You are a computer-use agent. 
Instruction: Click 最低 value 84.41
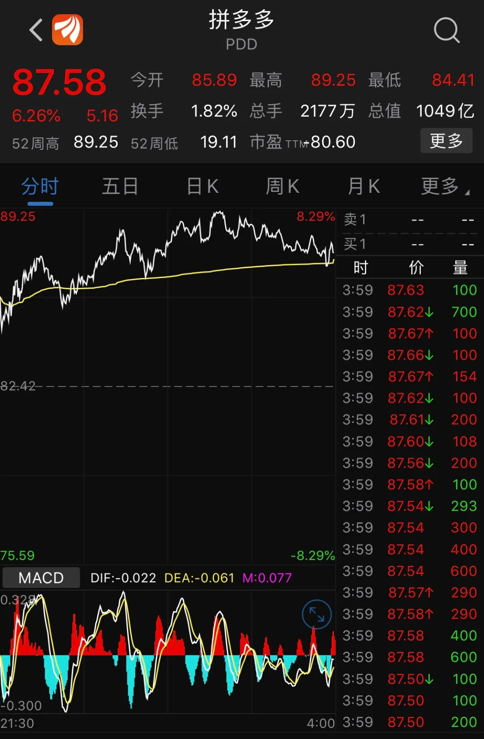coord(453,80)
